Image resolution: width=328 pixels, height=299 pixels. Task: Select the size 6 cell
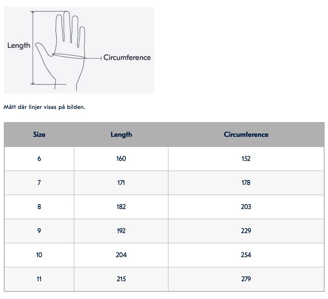point(39,159)
